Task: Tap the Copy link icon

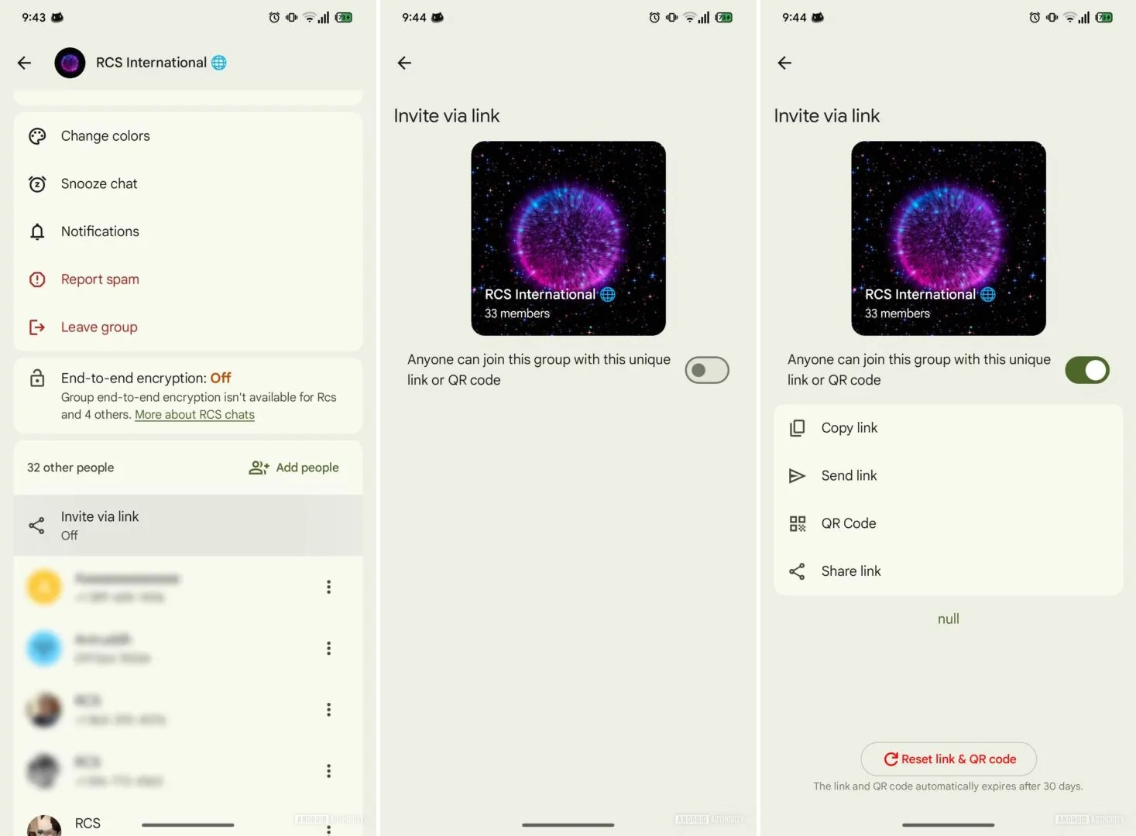Action: (x=797, y=428)
